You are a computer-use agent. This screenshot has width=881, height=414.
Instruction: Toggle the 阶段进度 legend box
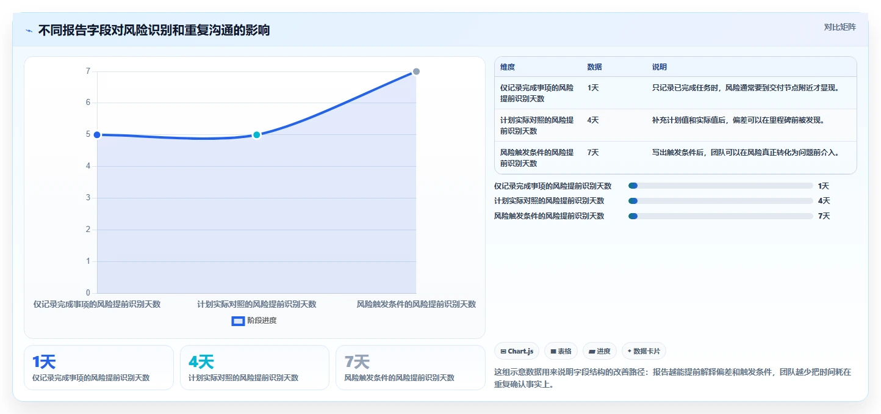pyautogui.click(x=238, y=321)
